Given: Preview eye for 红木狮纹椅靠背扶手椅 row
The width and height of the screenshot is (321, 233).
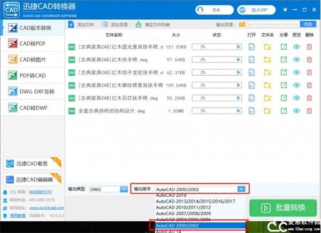Looking at the screenshot, I should point(296,85).
